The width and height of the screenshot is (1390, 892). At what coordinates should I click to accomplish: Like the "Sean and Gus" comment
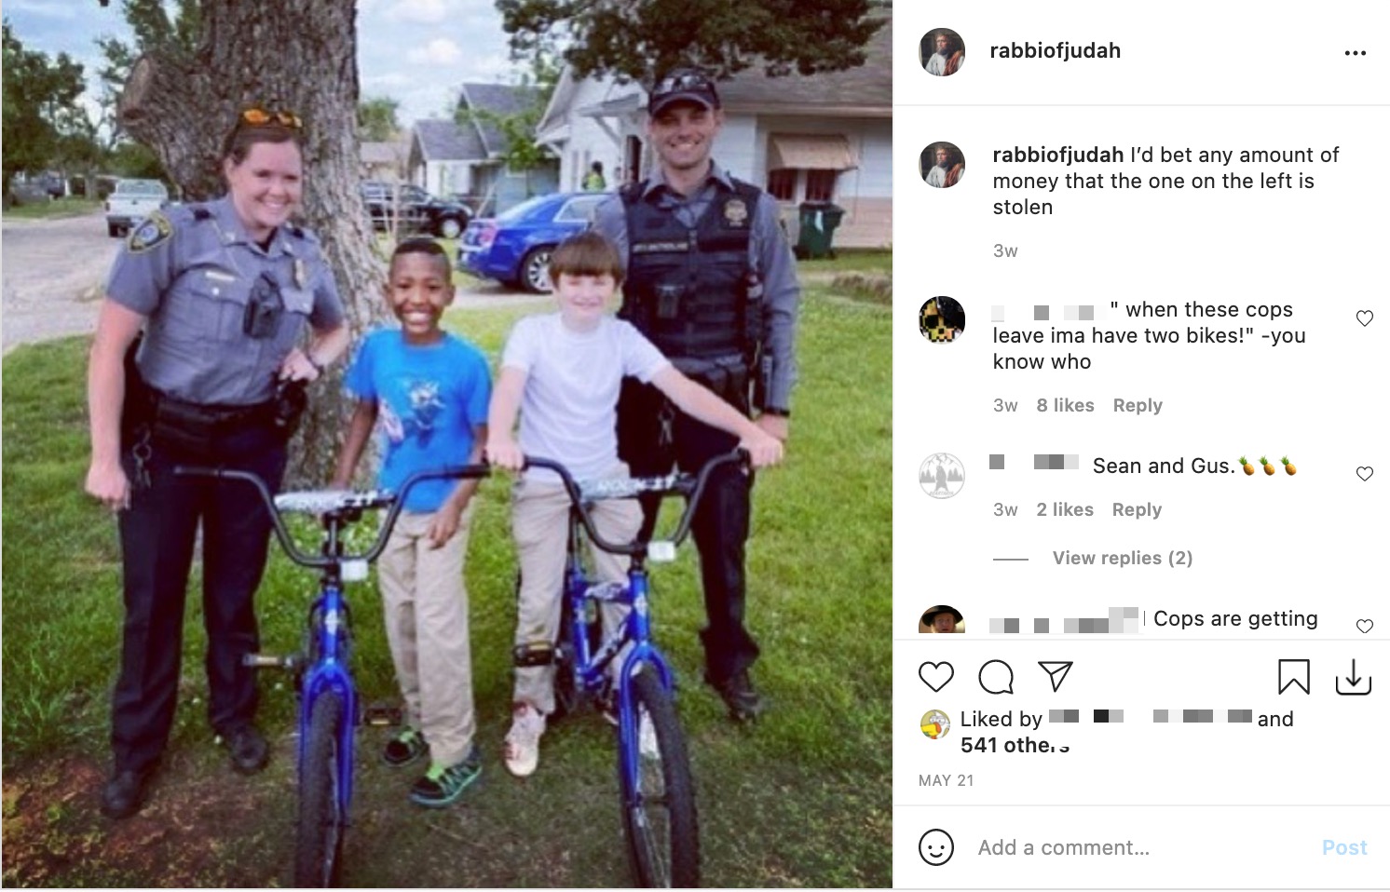tap(1365, 474)
